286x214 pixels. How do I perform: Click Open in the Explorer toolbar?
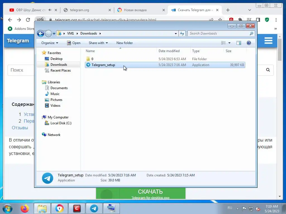(x=74, y=43)
